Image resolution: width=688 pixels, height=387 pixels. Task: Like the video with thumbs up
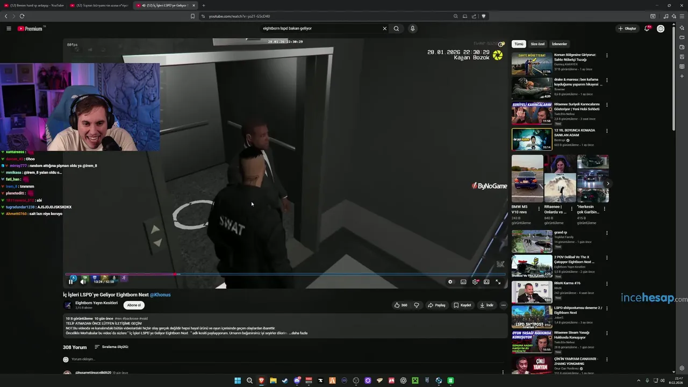[x=400, y=305]
